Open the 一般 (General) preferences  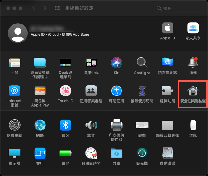tap(14, 63)
